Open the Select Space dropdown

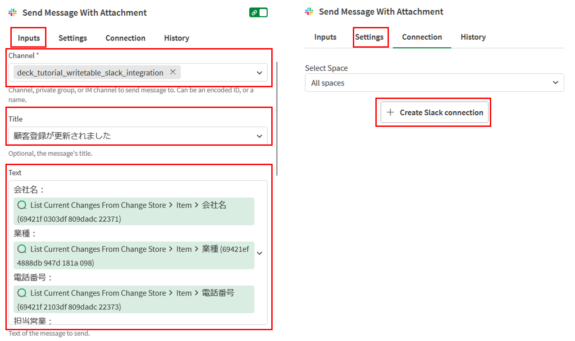pyautogui.click(x=434, y=83)
